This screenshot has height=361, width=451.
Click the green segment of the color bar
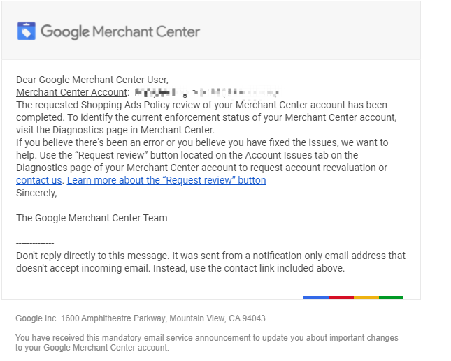(x=391, y=297)
